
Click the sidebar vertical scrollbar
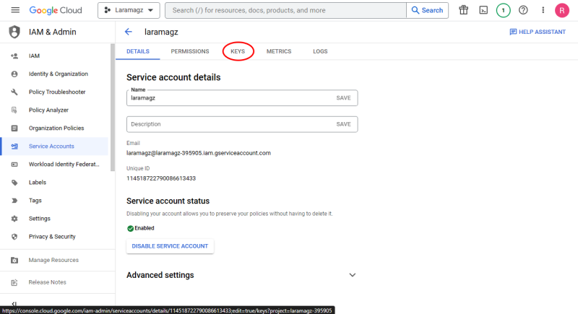click(113, 108)
